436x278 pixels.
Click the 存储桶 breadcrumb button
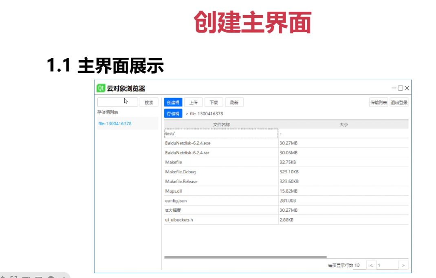coord(173,113)
